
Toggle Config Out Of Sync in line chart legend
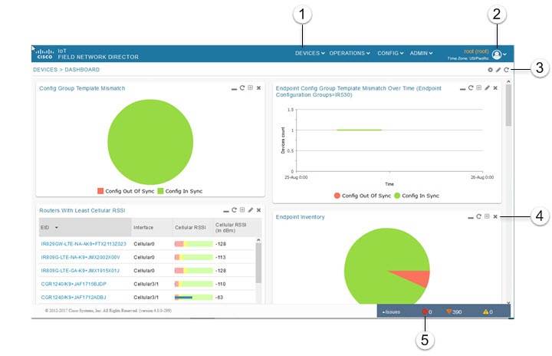(x=363, y=196)
